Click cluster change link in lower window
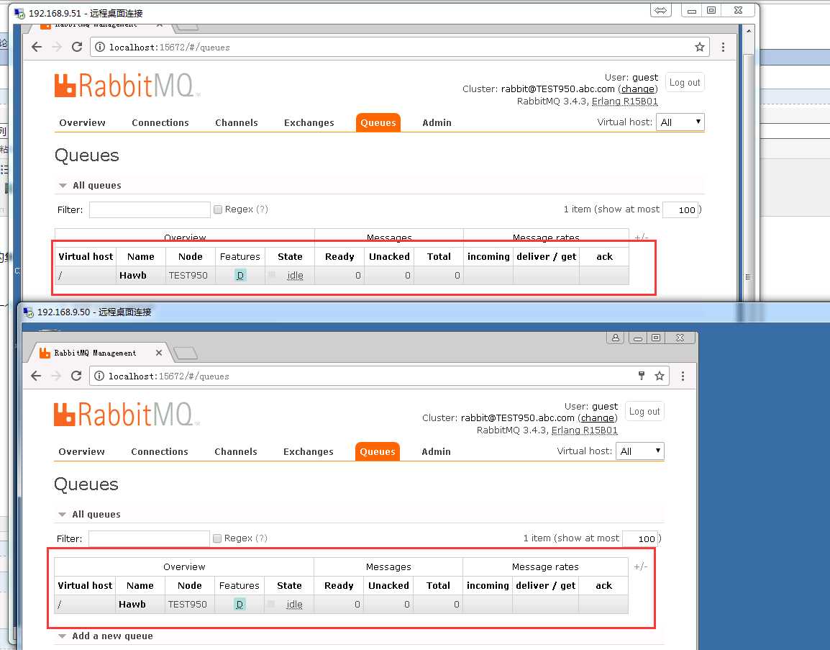 point(598,418)
